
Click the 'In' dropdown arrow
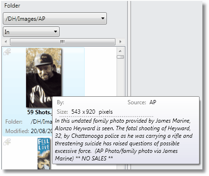[55, 32]
